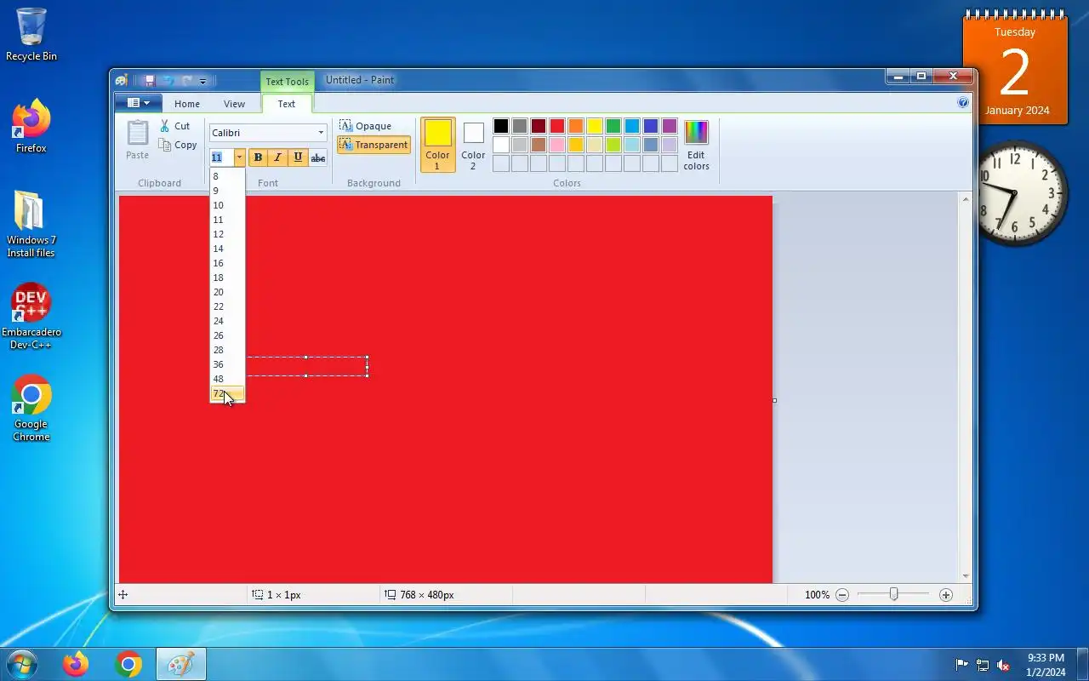Click the Copy button
The width and height of the screenshot is (1089, 681).
[178, 145]
